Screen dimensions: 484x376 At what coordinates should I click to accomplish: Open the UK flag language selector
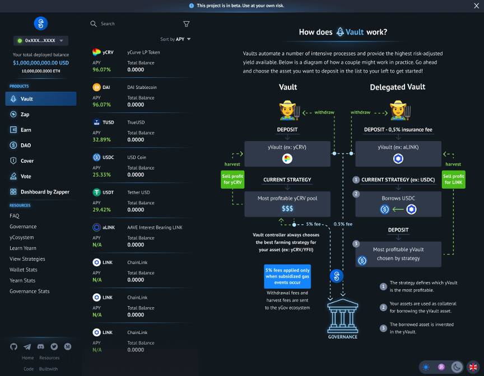click(473, 367)
